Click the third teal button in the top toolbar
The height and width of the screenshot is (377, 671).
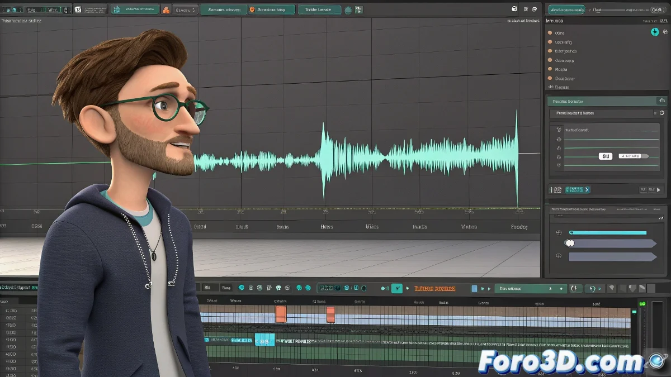tap(319, 9)
